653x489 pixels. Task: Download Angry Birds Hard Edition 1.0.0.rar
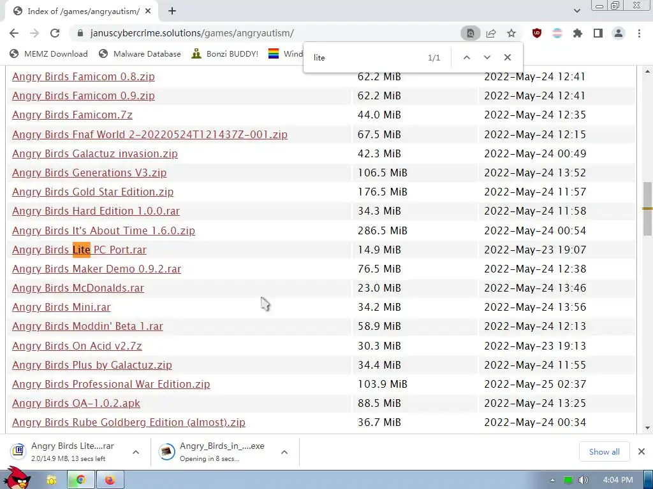coord(96,211)
